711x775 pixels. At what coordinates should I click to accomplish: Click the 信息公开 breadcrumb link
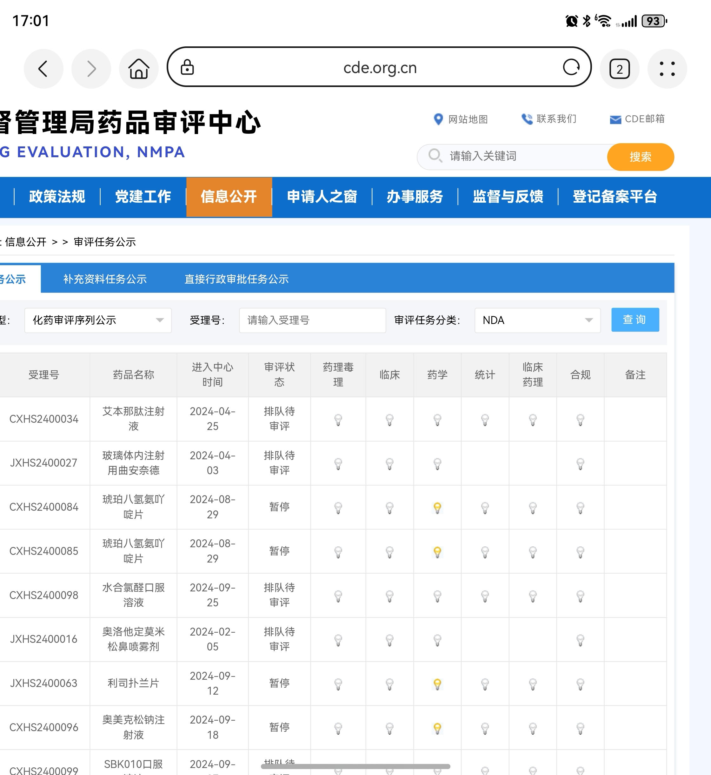click(25, 242)
